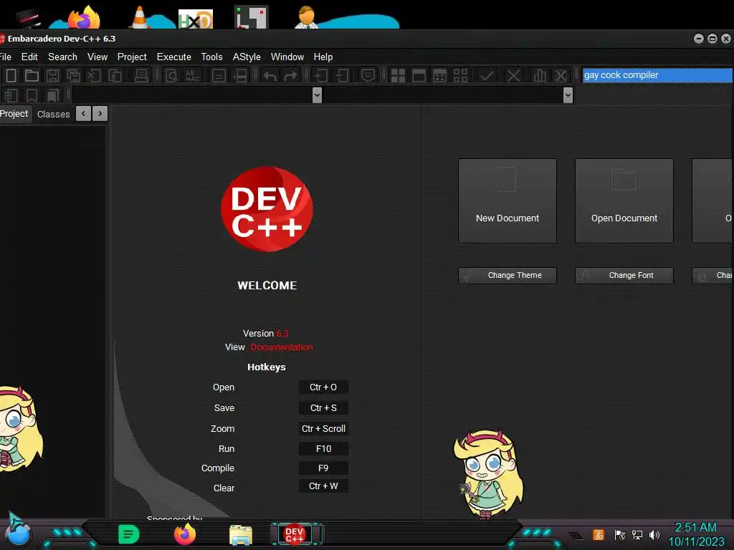734x550 pixels.
Task: Open Firefox from the bottom taskbar
Action: pyautogui.click(x=185, y=534)
